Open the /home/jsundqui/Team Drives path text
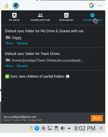Viewport: 108px width, 137px height. tap(47, 60)
